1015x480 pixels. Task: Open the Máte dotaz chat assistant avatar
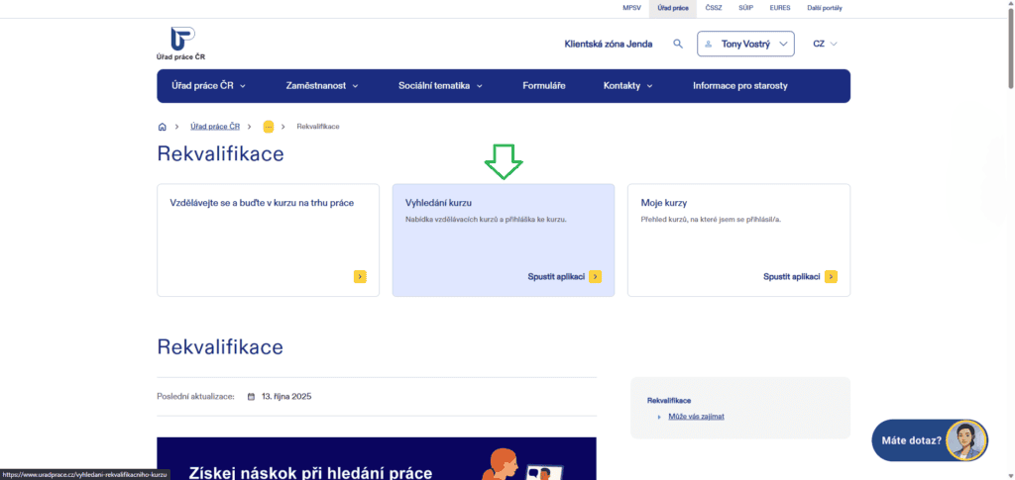click(x=965, y=440)
